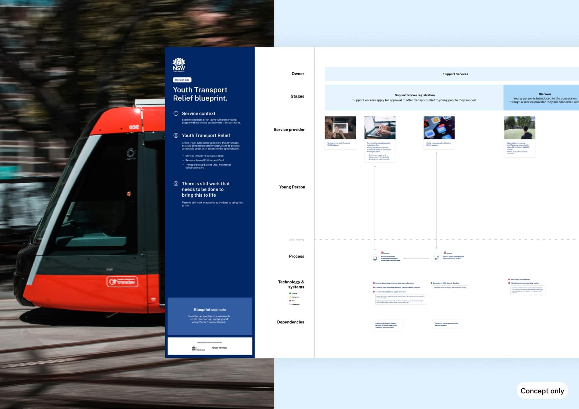Click the cloud database process icon
This screenshot has width=579, height=409.
pyautogui.click(x=437, y=258)
